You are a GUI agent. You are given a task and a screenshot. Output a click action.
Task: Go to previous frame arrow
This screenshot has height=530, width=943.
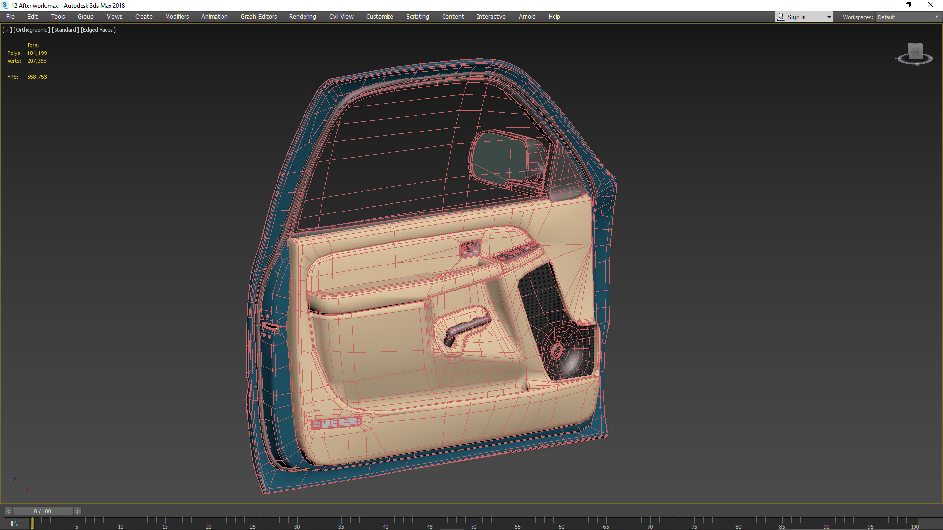(8, 511)
